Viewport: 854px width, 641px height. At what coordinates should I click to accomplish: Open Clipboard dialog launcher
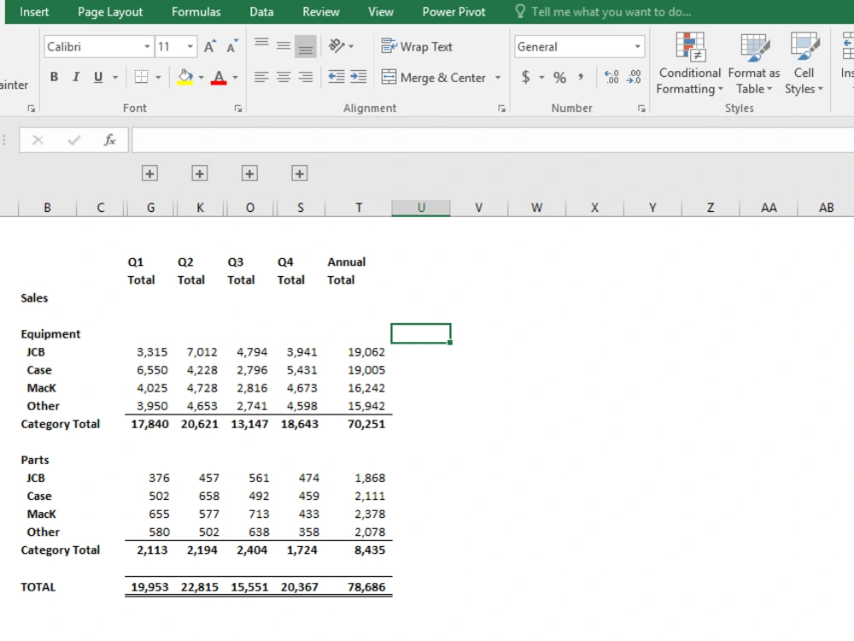coord(31,109)
